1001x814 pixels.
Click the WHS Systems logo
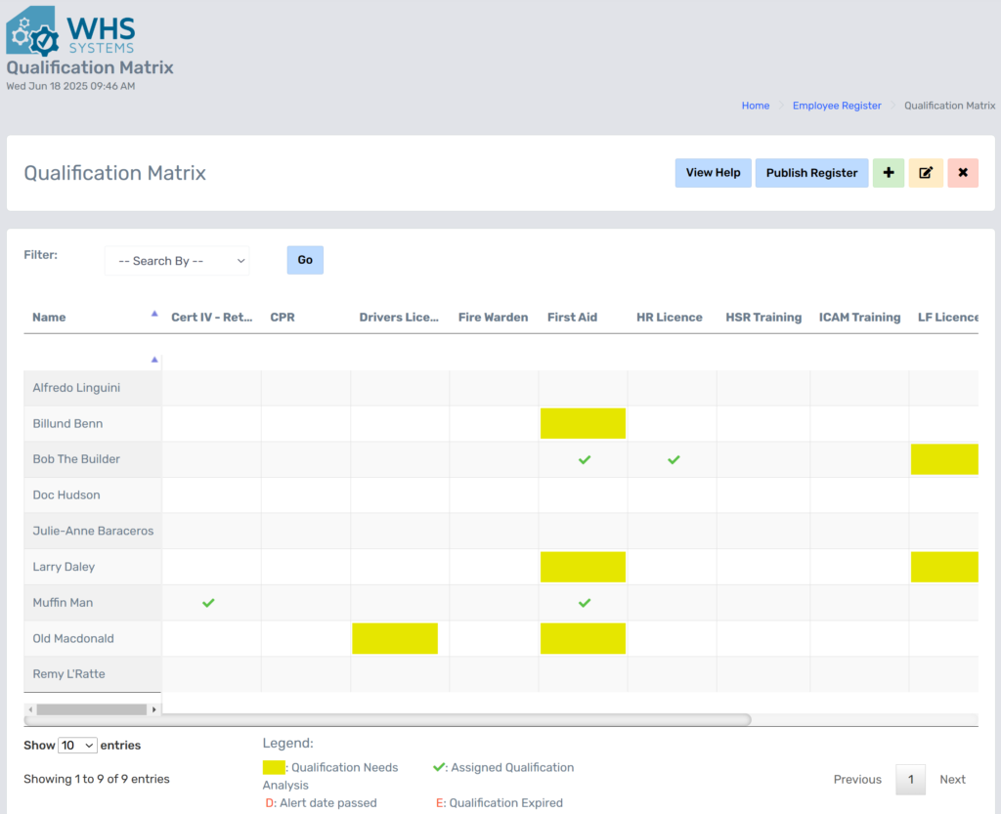tap(70, 29)
